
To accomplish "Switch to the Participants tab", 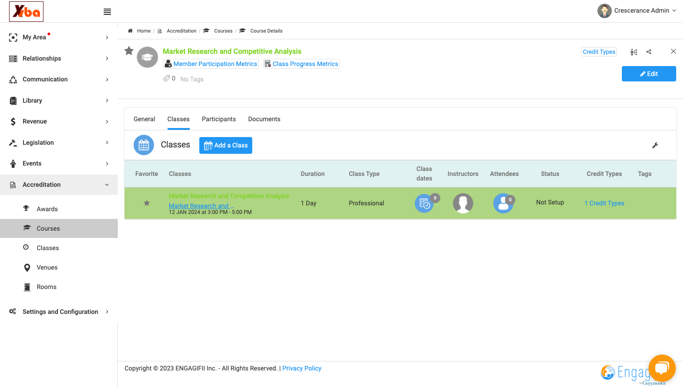I will 219,119.
